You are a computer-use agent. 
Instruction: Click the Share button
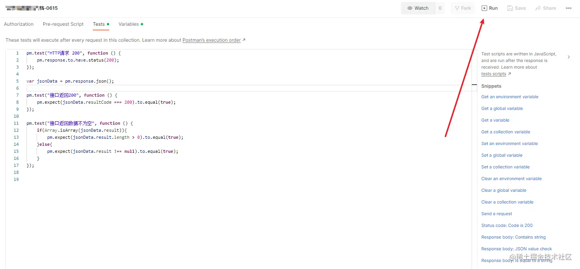pos(546,8)
